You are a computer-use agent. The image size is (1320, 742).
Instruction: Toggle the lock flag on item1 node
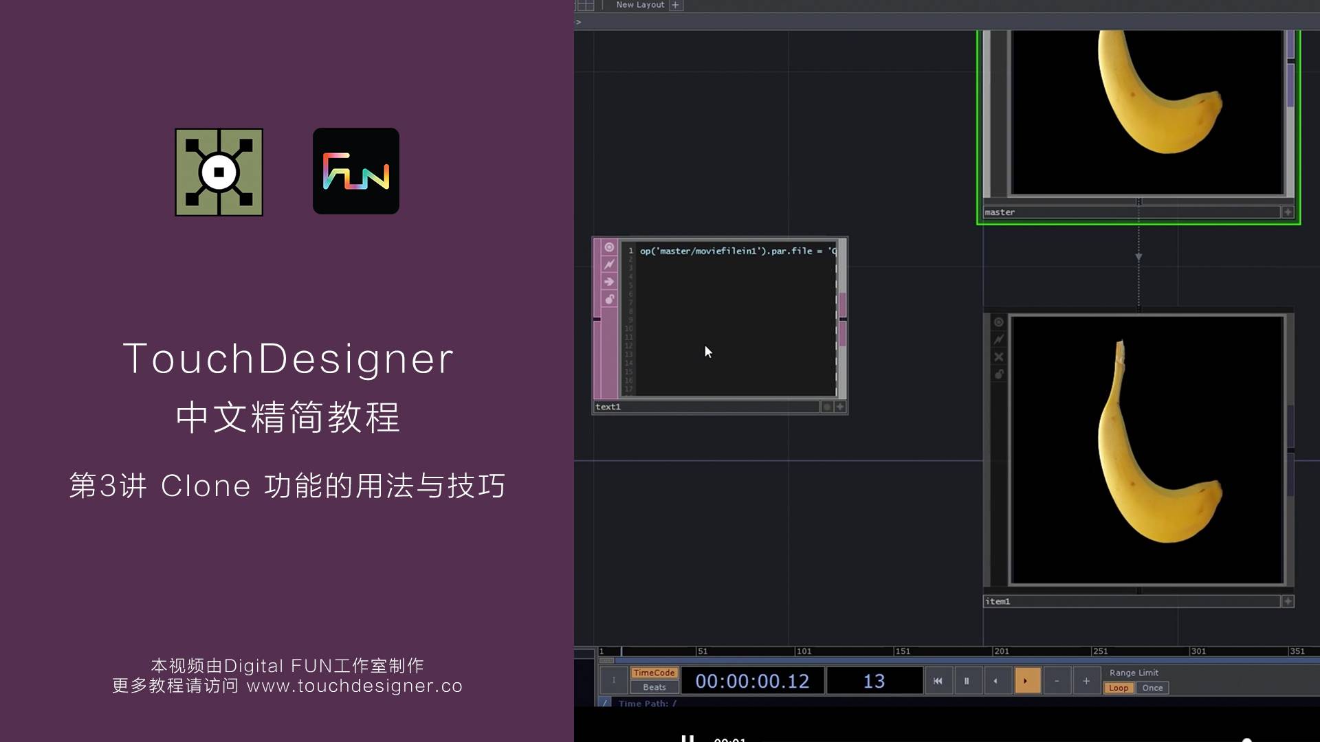(x=999, y=374)
